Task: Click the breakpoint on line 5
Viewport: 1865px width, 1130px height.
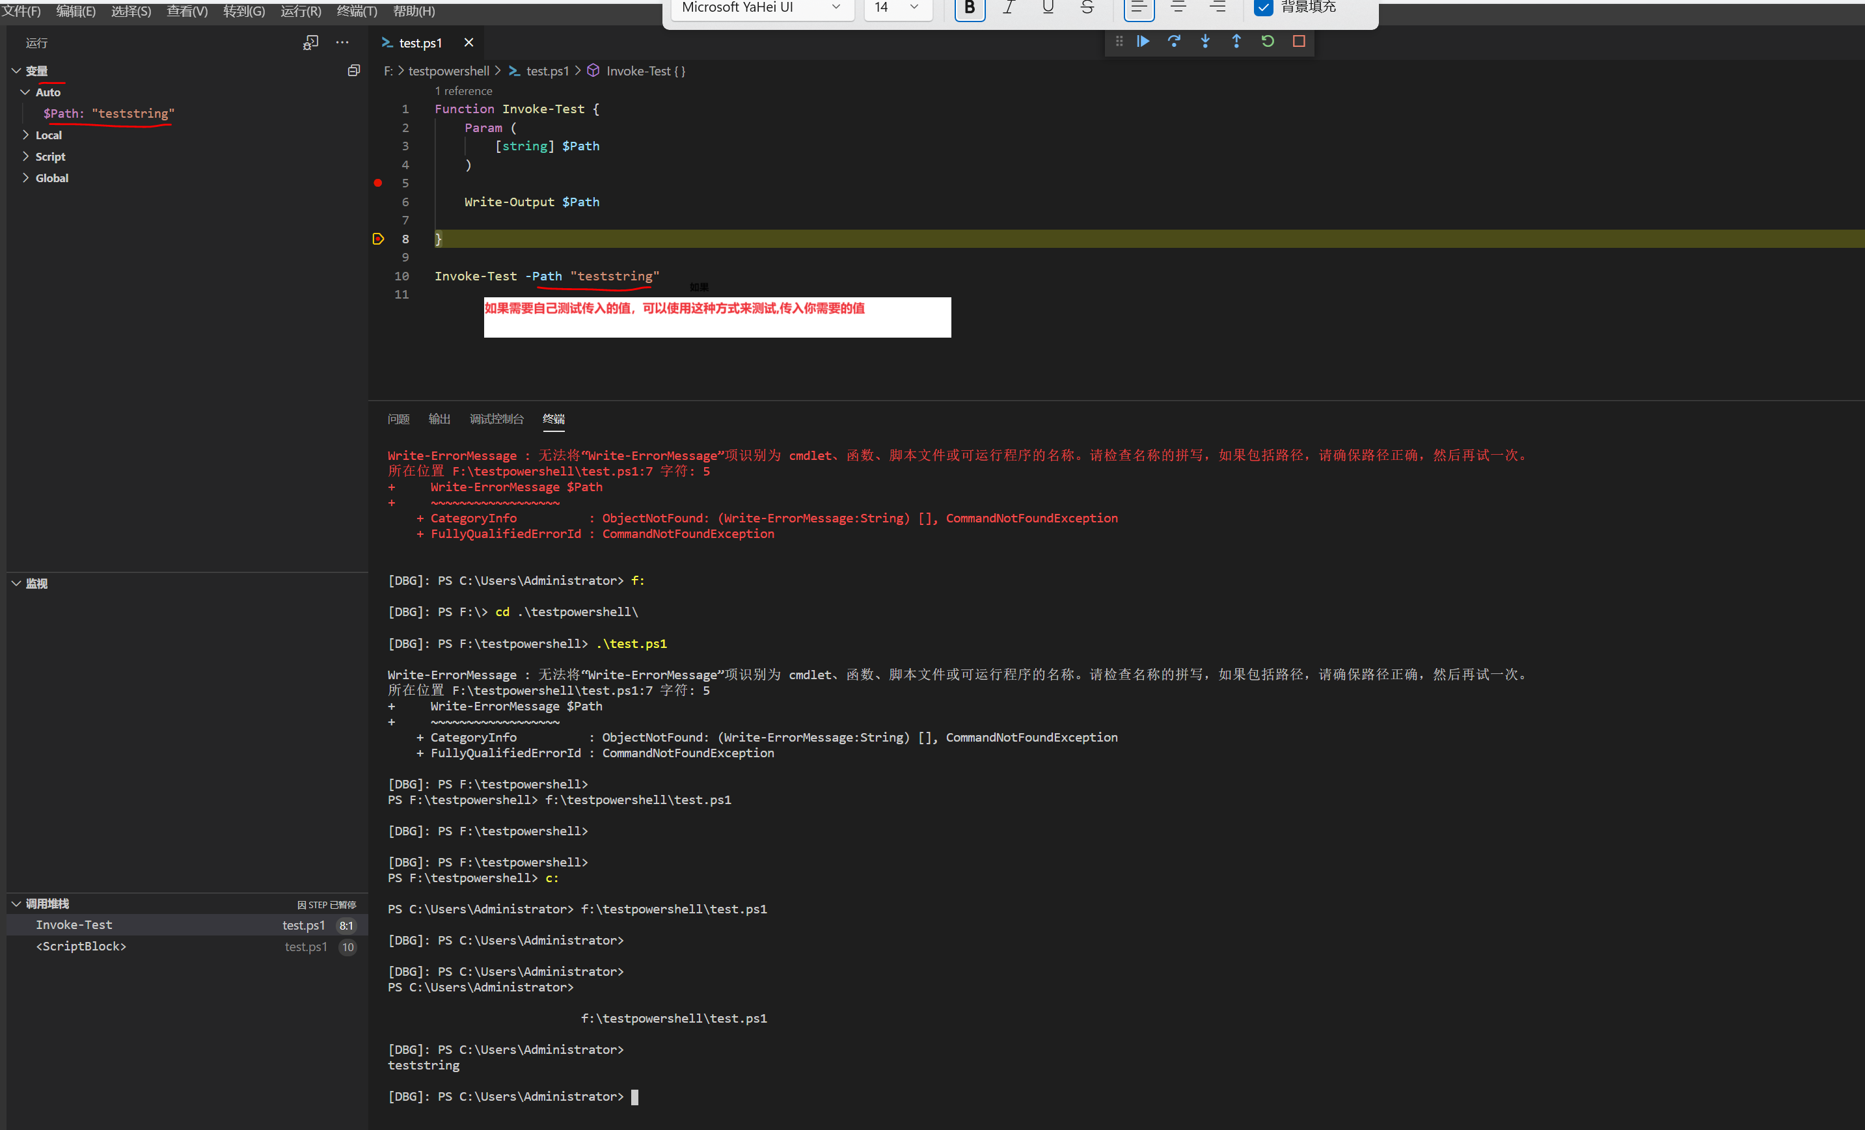Action: pyautogui.click(x=377, y=183)
